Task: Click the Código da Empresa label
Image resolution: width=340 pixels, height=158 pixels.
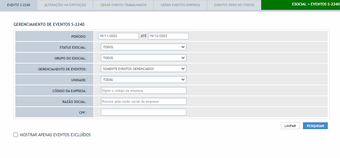Action: click(x=69, y=91)
